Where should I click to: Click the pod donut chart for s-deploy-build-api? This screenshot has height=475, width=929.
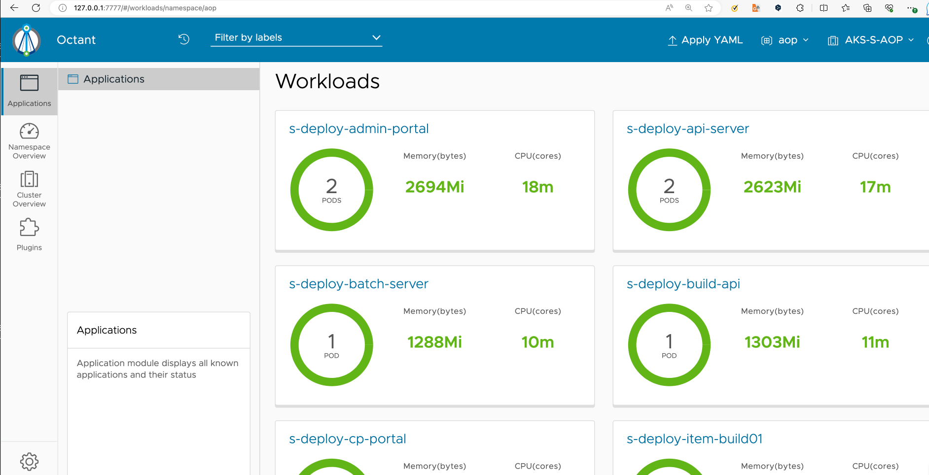tap(669, 345)
